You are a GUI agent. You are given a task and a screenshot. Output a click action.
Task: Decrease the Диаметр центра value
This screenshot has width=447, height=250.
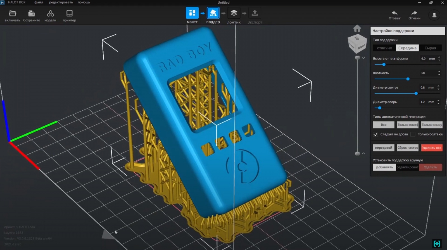click(438, 89)
